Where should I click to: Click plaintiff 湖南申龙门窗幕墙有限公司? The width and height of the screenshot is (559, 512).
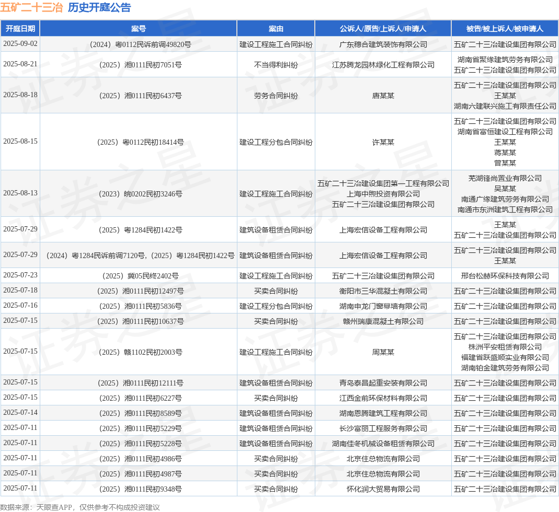tap(383, 306)
